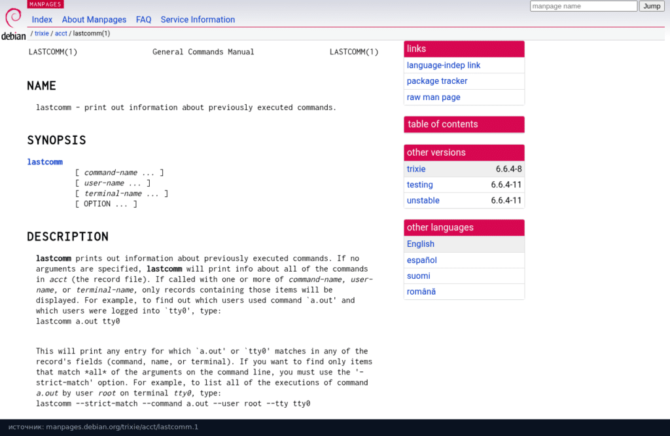Click the other languages panel header

pyautogui.click(x=464, y=228)
